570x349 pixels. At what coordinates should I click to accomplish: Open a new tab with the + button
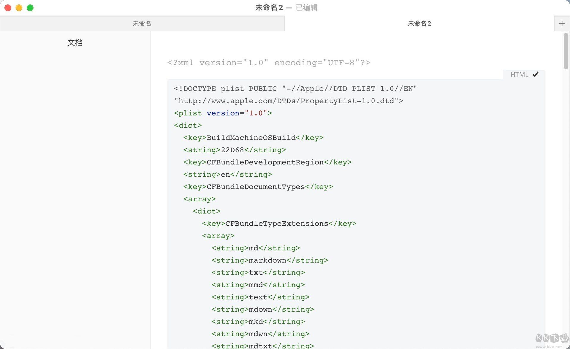coord(562,23)
